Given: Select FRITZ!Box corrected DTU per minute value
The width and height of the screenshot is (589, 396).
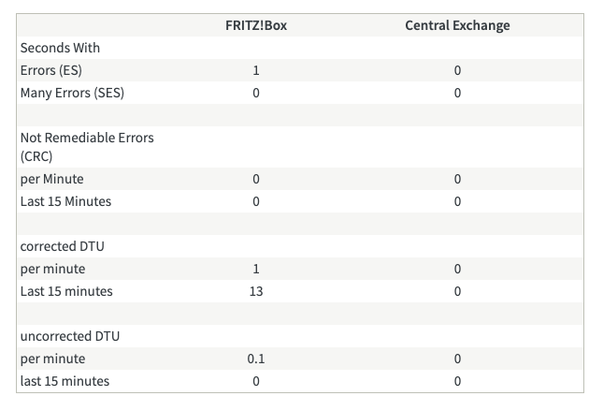Looking at the screenshot, I should pos(255,269).
